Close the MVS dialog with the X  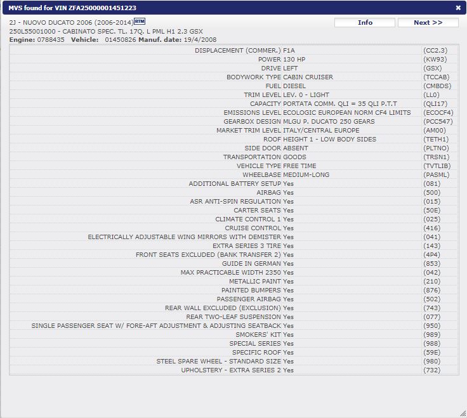coord(458,8)
